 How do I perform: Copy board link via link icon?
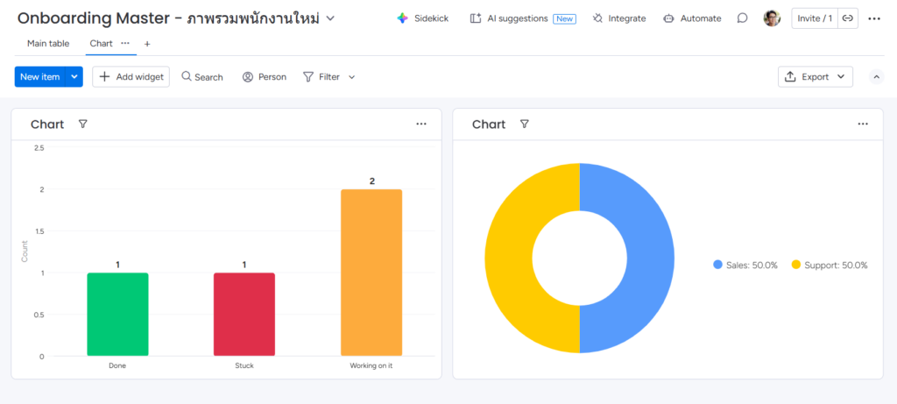pyautogui.click(x=848, y=18)
